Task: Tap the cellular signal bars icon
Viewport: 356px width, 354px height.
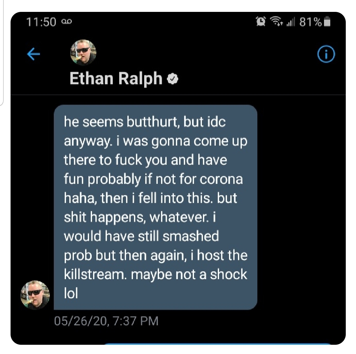Action: coord(291,22)
